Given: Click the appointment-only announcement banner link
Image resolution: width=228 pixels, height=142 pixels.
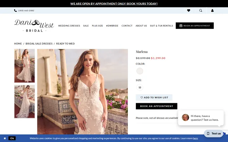Looking at the screenshot, I should 114,3.
